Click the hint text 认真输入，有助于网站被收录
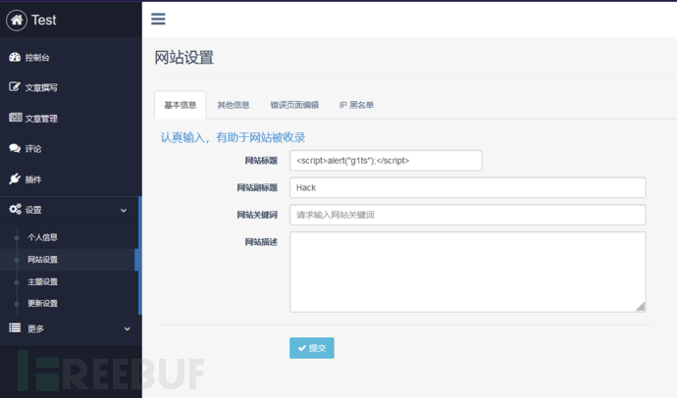677x398 pixels. pyautogui.click(x=233, y=137)
